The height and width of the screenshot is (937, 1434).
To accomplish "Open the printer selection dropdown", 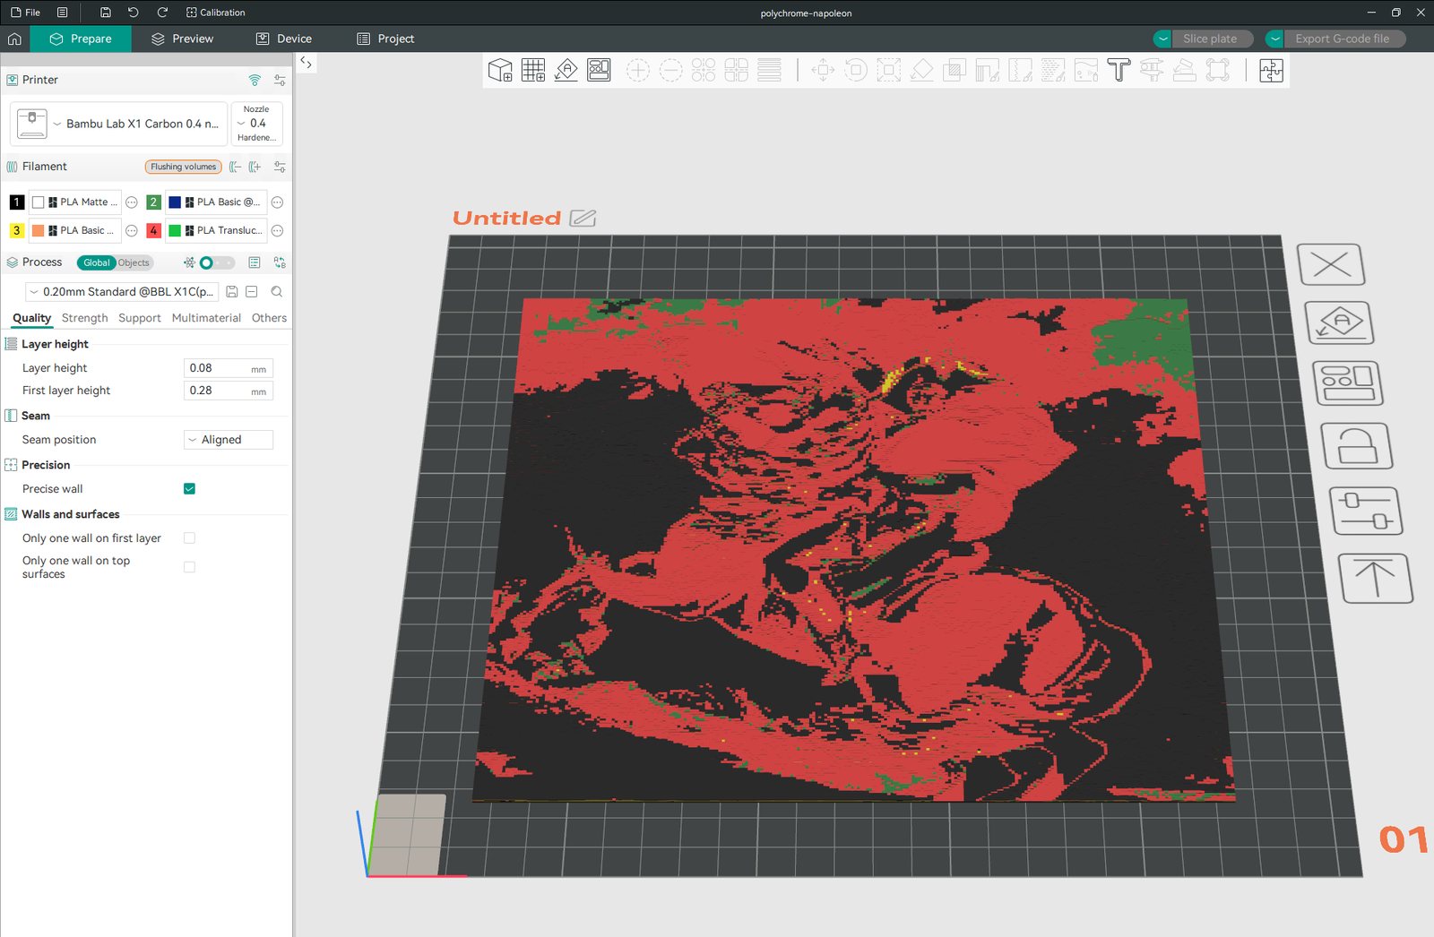I will (x=118, y=124).
